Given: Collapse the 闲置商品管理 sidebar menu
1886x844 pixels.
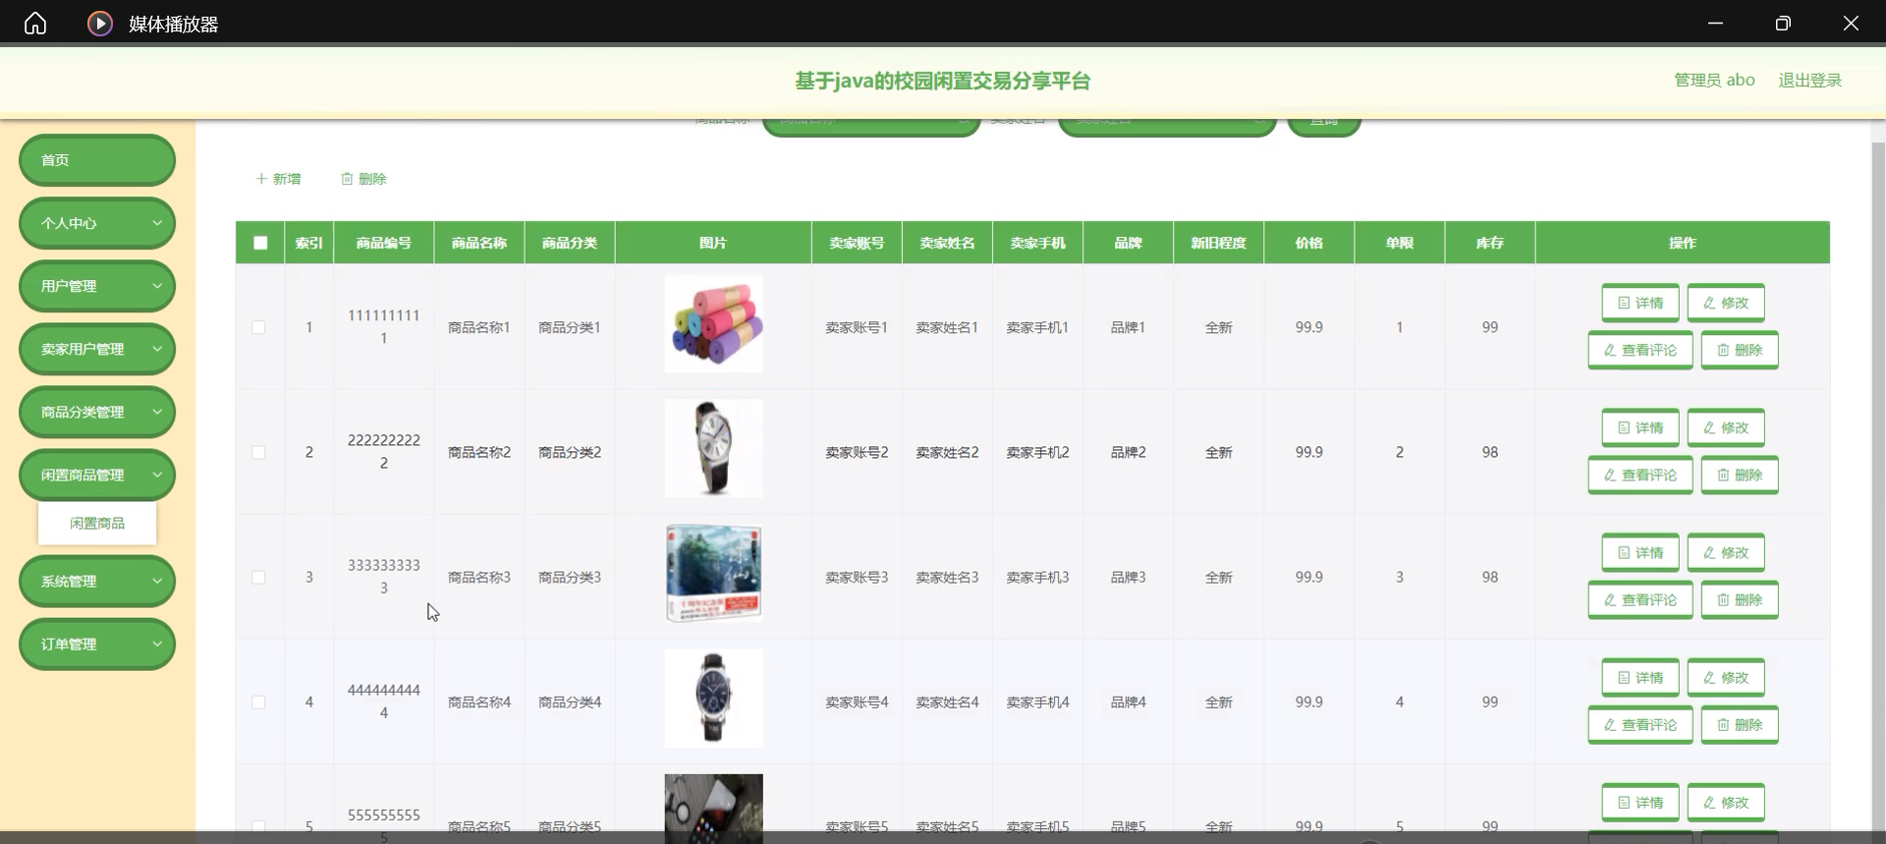Looking at the screenshot, I should click(x=97, y=475).
